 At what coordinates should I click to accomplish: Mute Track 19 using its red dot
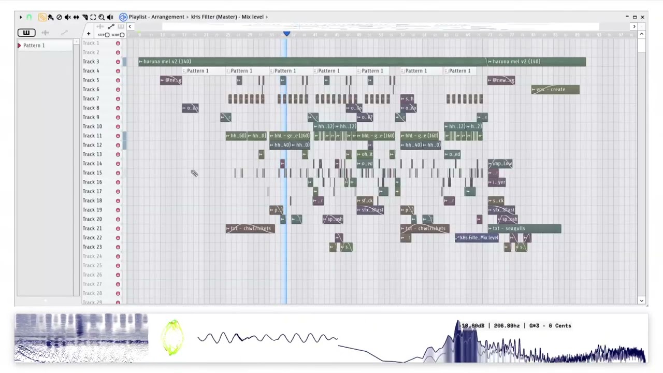pos(118,210)
